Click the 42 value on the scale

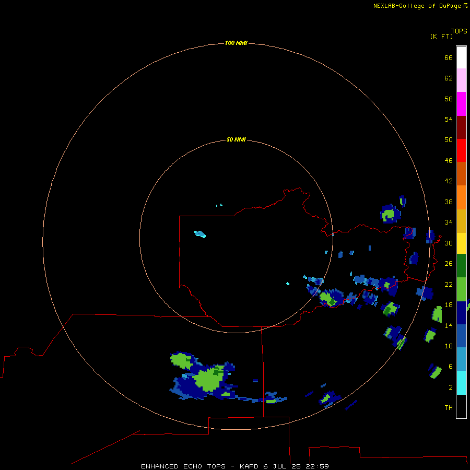click(449, 181)
